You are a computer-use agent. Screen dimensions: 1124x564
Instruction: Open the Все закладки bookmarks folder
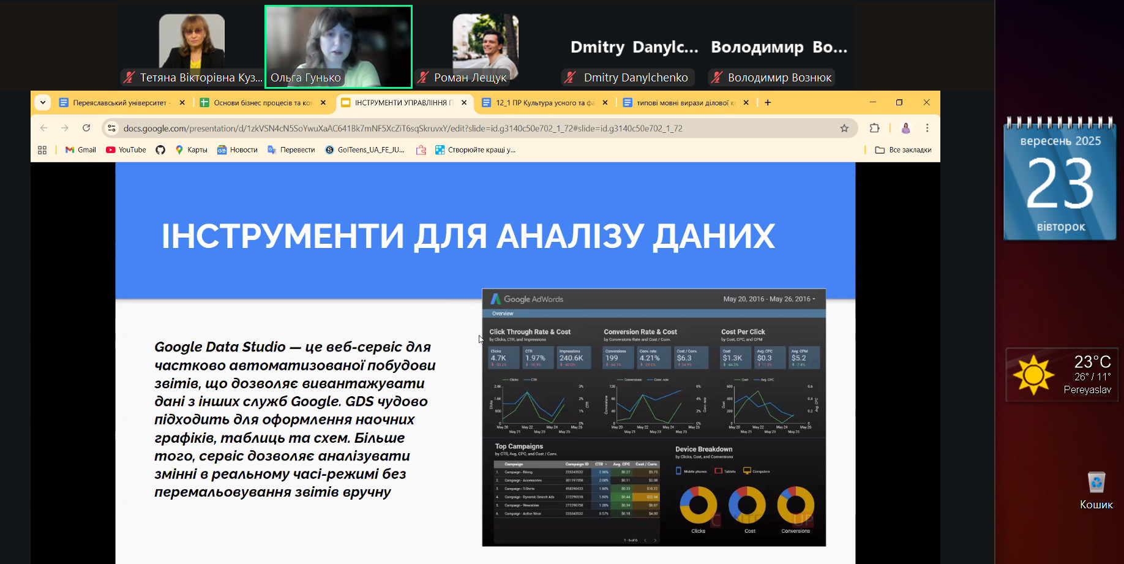(x=903, y=150)
